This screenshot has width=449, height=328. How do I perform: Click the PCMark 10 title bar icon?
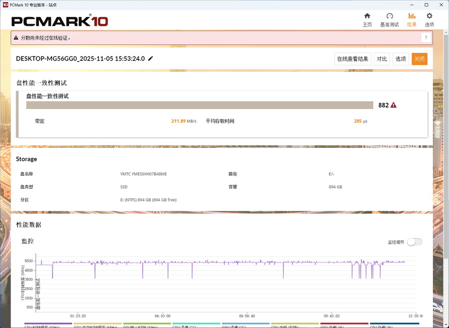point(5,5)
